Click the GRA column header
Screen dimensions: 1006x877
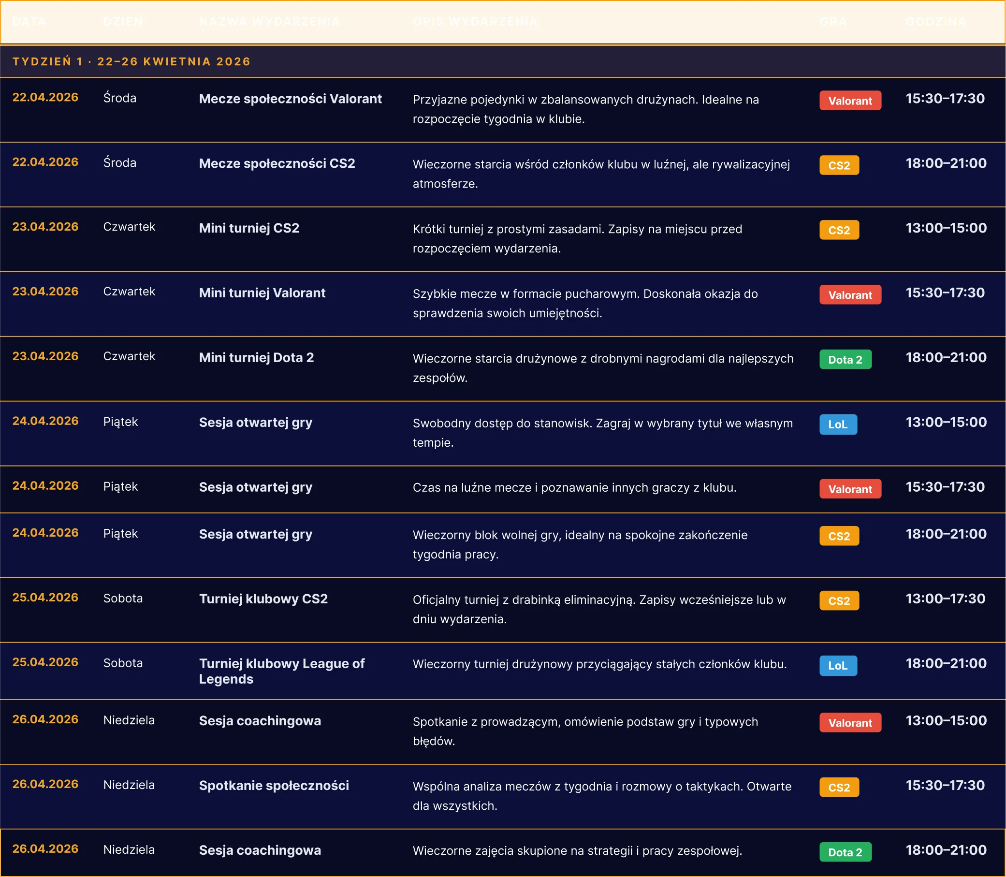click(833, 22)
